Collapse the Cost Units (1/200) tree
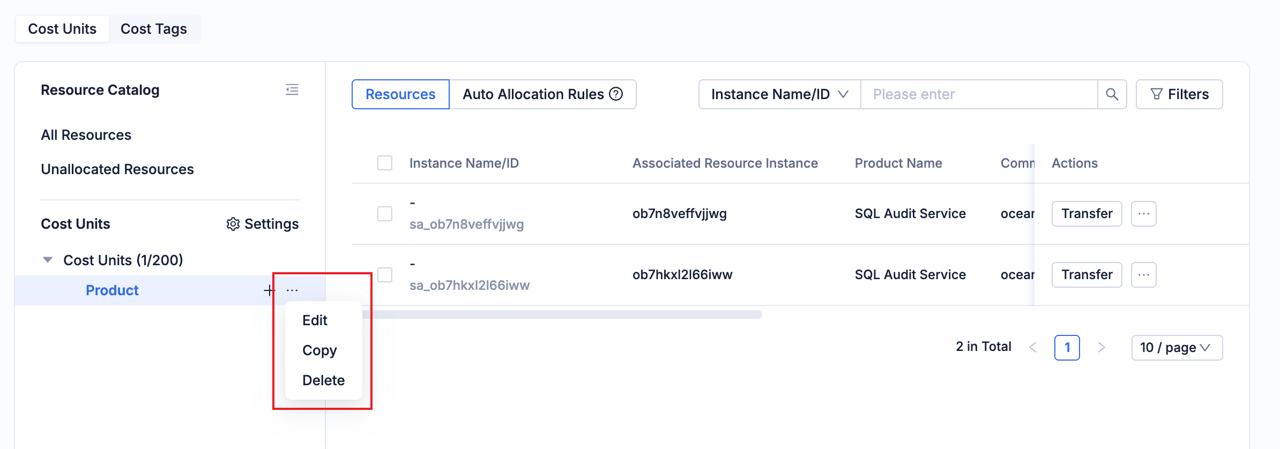Screen dimensions: 1280x449 click(48, 260)
